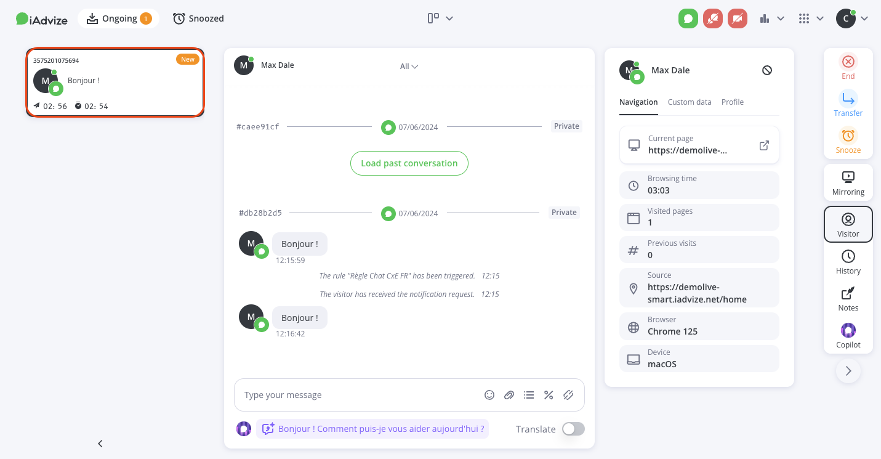The height and width of the screenshot is (459, 881).
Task: Switch to the Custom data tab
Action: (x=690, y=102)
